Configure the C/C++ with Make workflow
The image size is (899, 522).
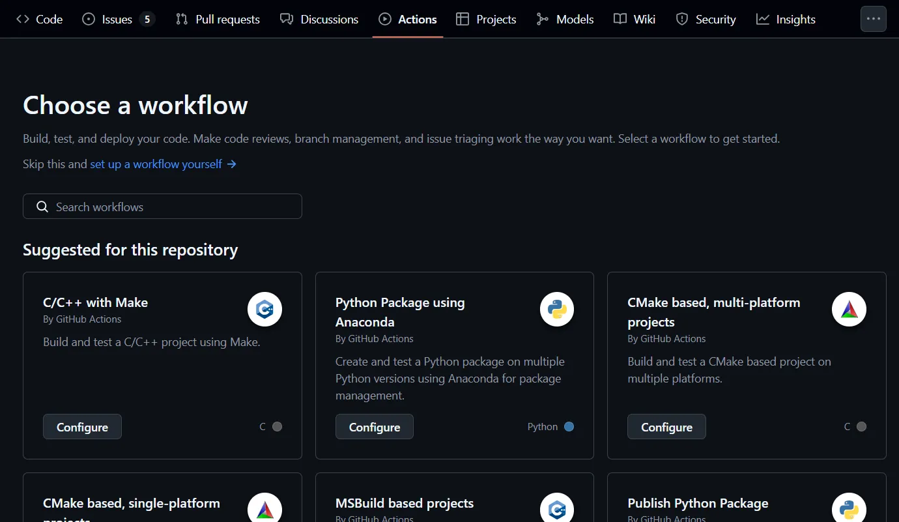pos(82,427)
